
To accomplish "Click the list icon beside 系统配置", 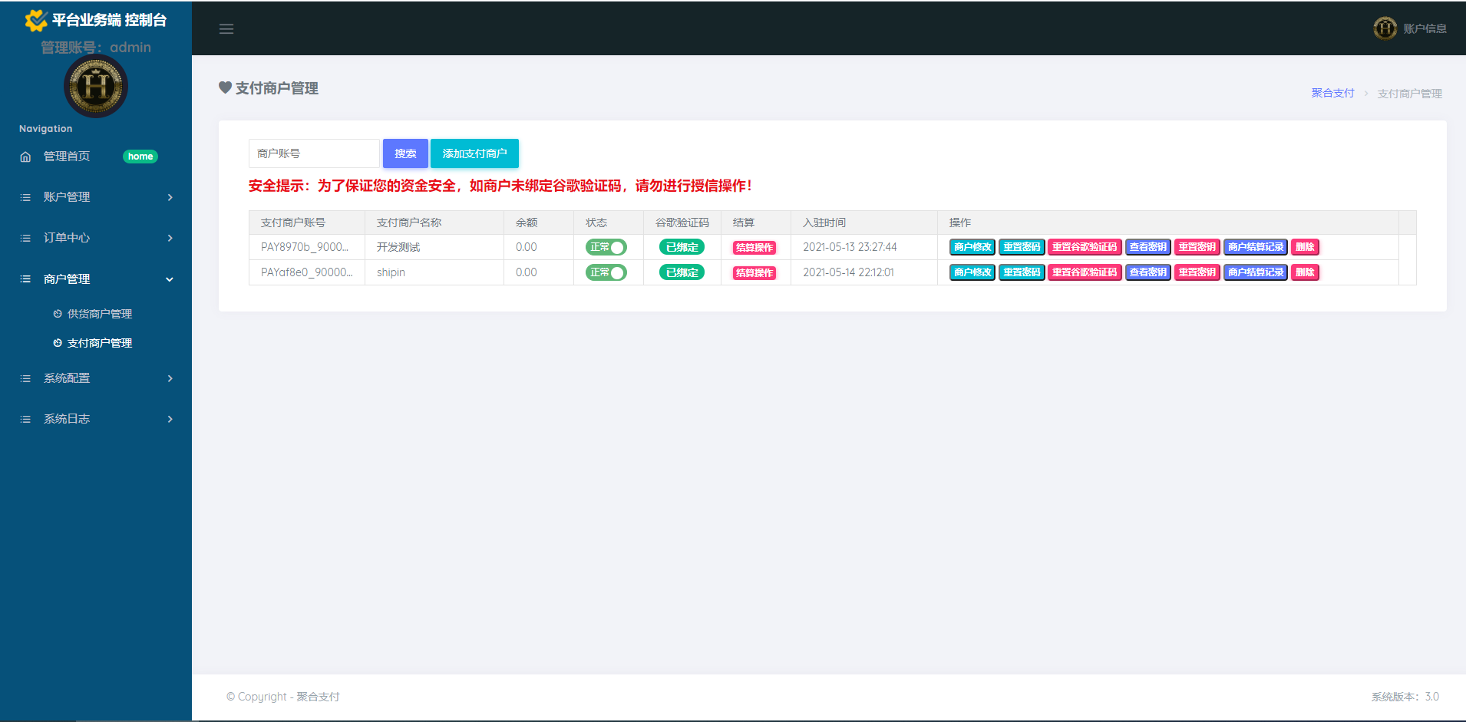I will pos(25,377).
